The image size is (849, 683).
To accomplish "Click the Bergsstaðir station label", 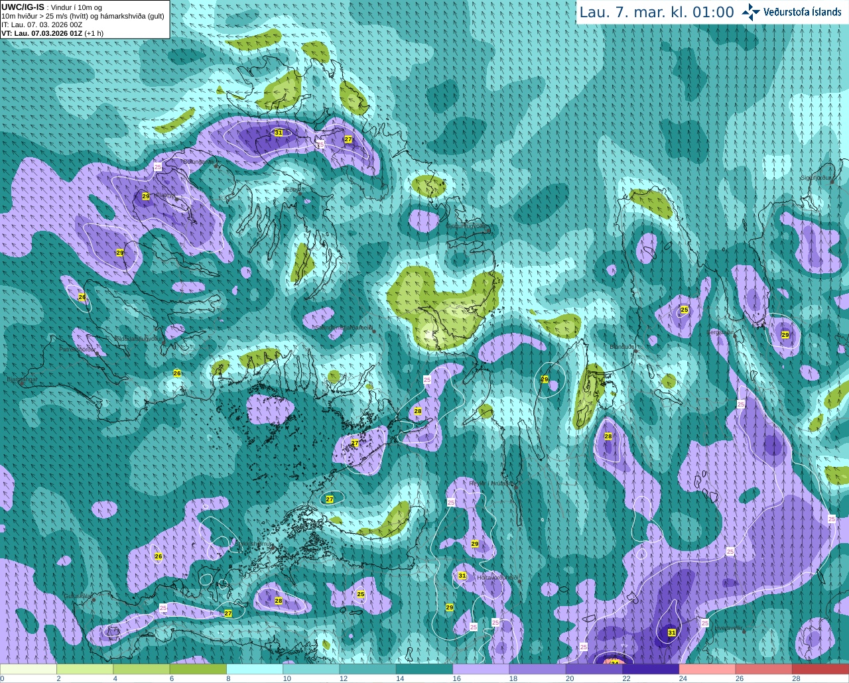I will 721,332.
